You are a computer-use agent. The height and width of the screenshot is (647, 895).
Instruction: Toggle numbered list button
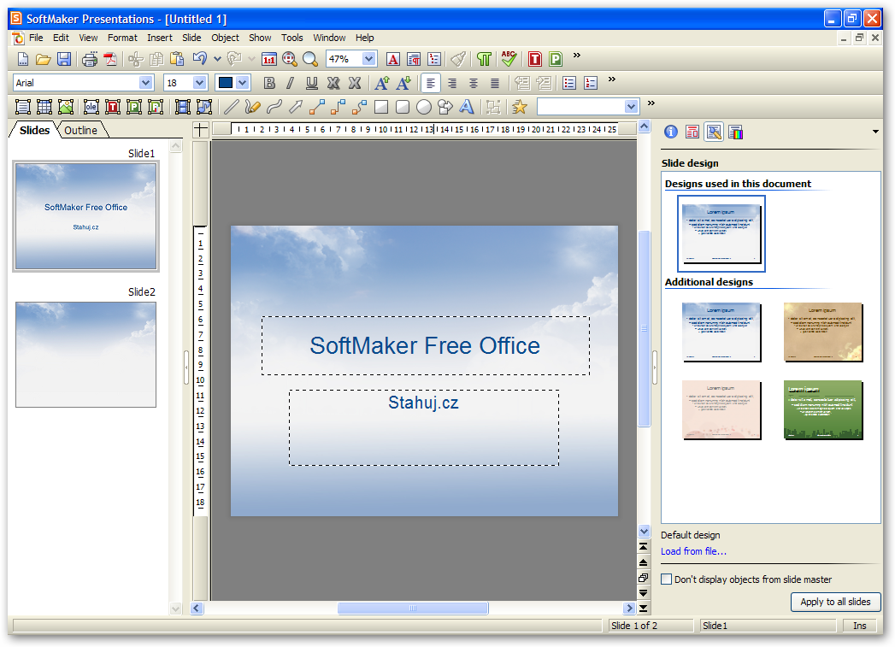[x=591, y=83]
